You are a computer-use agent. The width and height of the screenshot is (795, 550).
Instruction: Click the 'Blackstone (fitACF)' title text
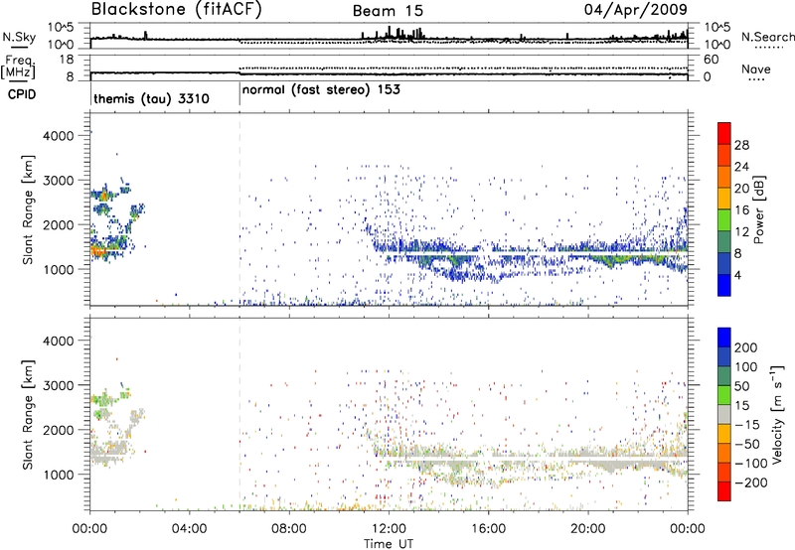[176, 9]
